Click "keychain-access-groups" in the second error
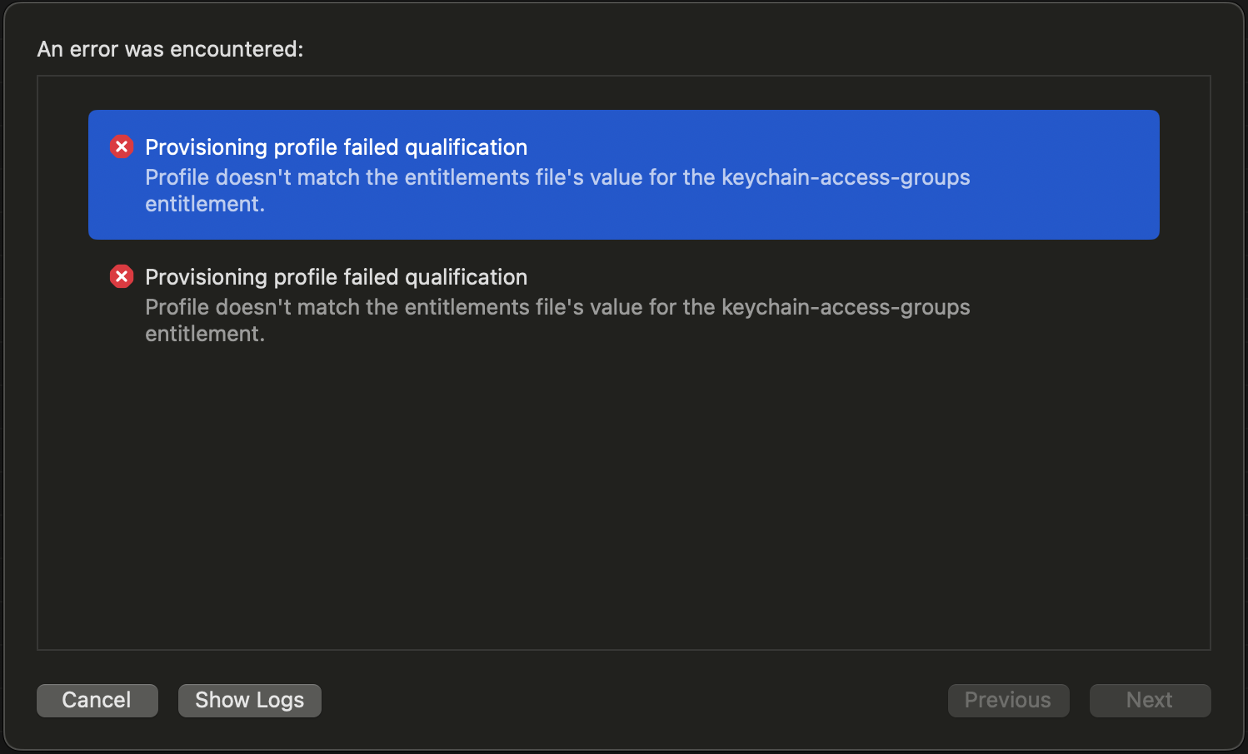1248x754 pixels. [x=845, y=308]
